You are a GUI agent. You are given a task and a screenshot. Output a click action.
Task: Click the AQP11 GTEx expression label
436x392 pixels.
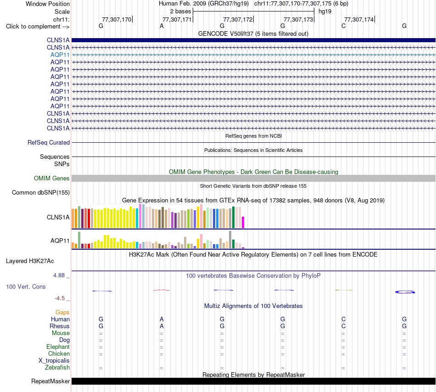pos(60,241)
